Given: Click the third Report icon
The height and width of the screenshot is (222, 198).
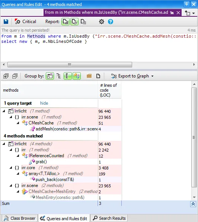Looking at the screenshot, I should pyautogui.click(x=83, y=22).
